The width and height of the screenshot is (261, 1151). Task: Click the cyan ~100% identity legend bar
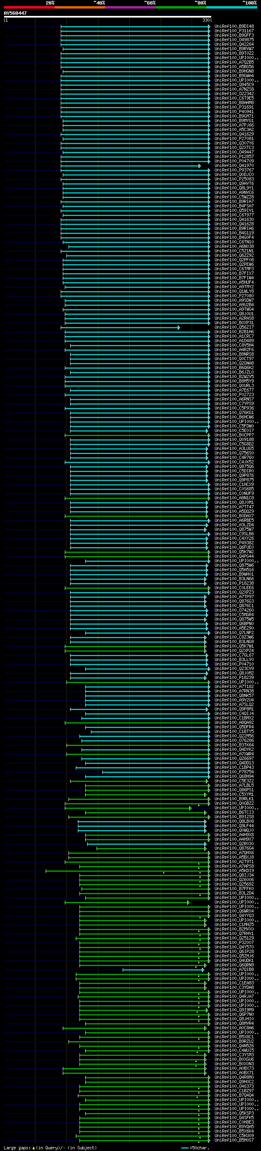click(x=232, y=7)
